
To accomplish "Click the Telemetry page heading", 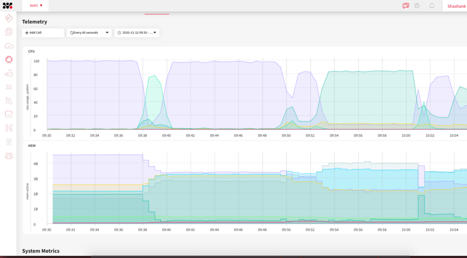I will point(35,22).
